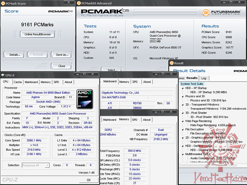Collapse Physics and 3D tree node
Image resolution: width=247 pixels, height=185 pixels.
[183, 96]
